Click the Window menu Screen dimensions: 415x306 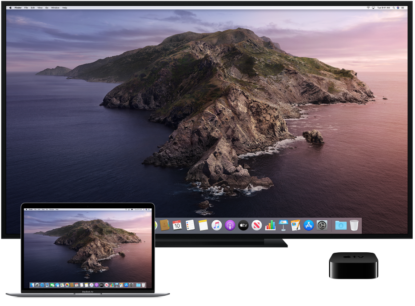(x=55, y=8)
